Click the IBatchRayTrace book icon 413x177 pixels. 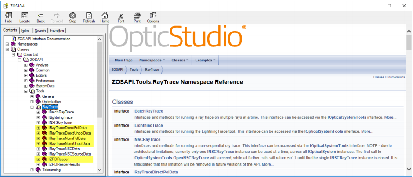point(44,112)
